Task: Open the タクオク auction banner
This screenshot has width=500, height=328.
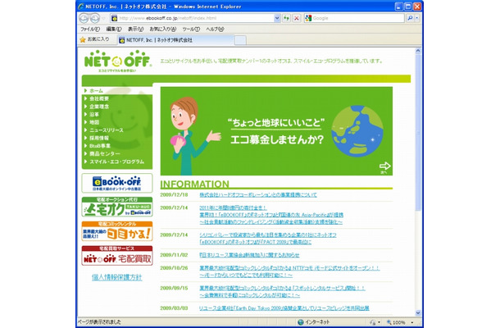Action: pyautogui.click(x=117, y=207)
